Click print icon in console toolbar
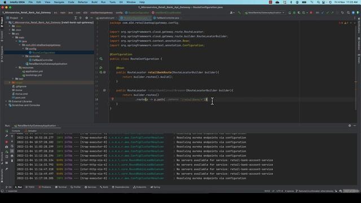The width and height of the screenshot is (361, 203). coord(12,156)
